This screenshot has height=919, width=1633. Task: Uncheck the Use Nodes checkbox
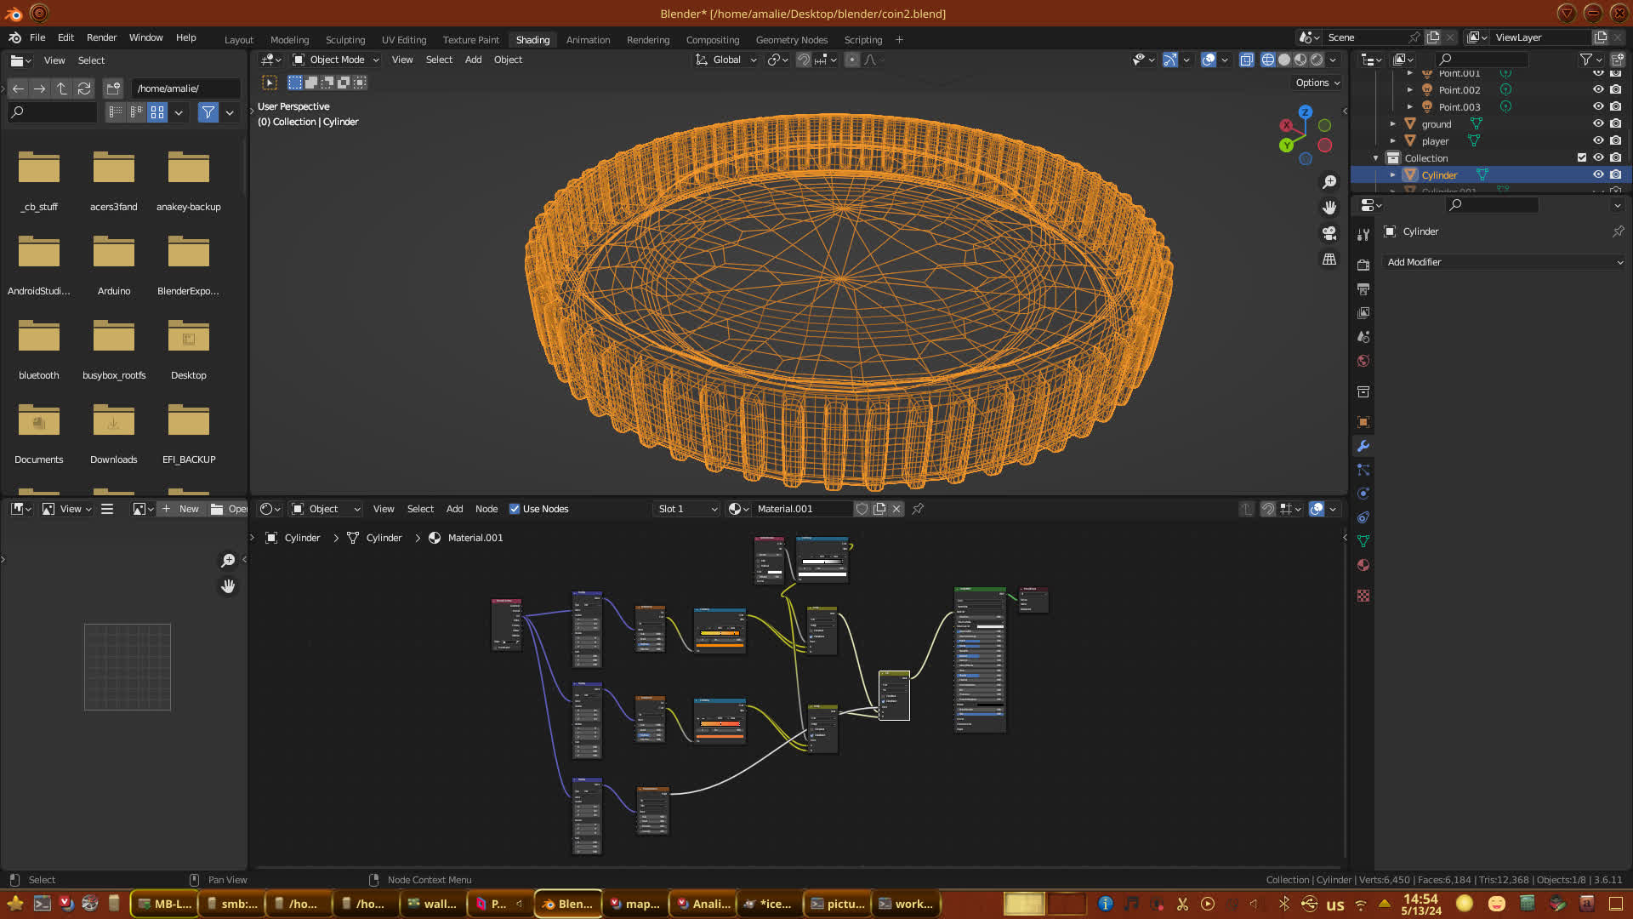pyautogui.click(x=515, y=509)
